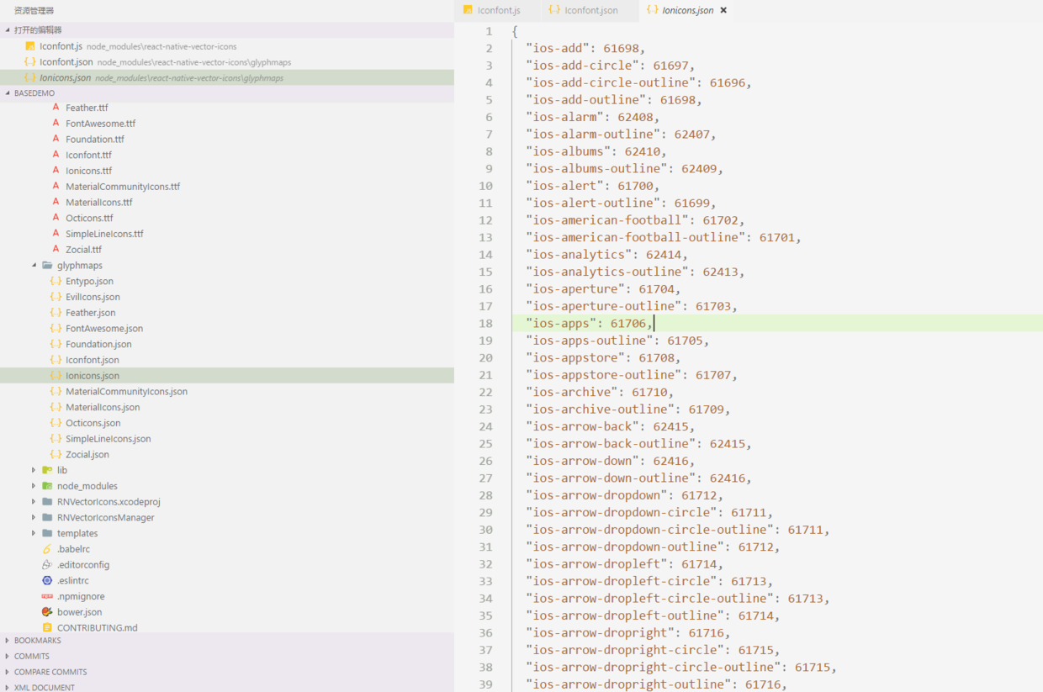Click the 资源管理器 explorer title
This screenshot has width=1043, height=692.
tap(34, 11)
